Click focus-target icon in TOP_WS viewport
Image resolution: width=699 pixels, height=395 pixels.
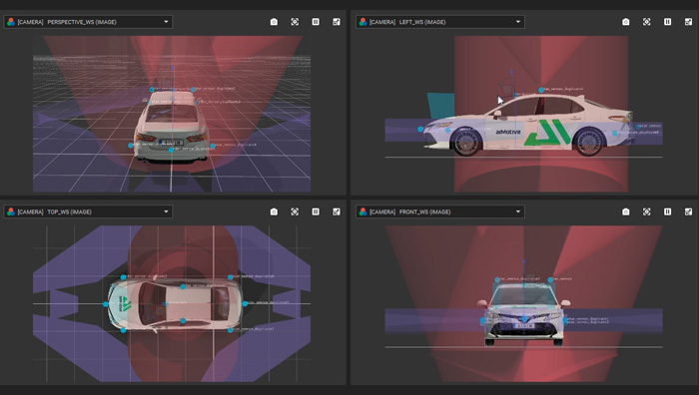(x=295, y=212)
